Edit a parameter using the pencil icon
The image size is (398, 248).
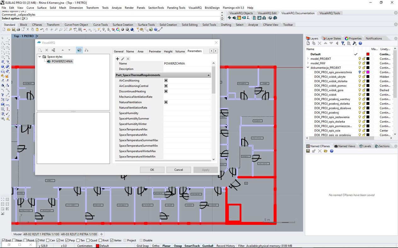[123, 59]
